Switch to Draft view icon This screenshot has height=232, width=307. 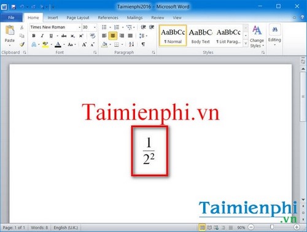pos(231,227)
